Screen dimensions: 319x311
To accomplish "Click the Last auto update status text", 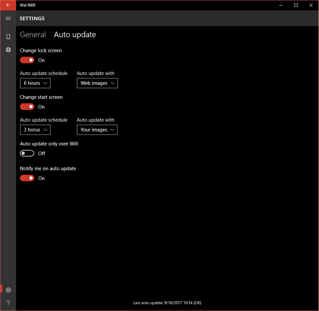I will pyautogui.click(x=167, y=303).
